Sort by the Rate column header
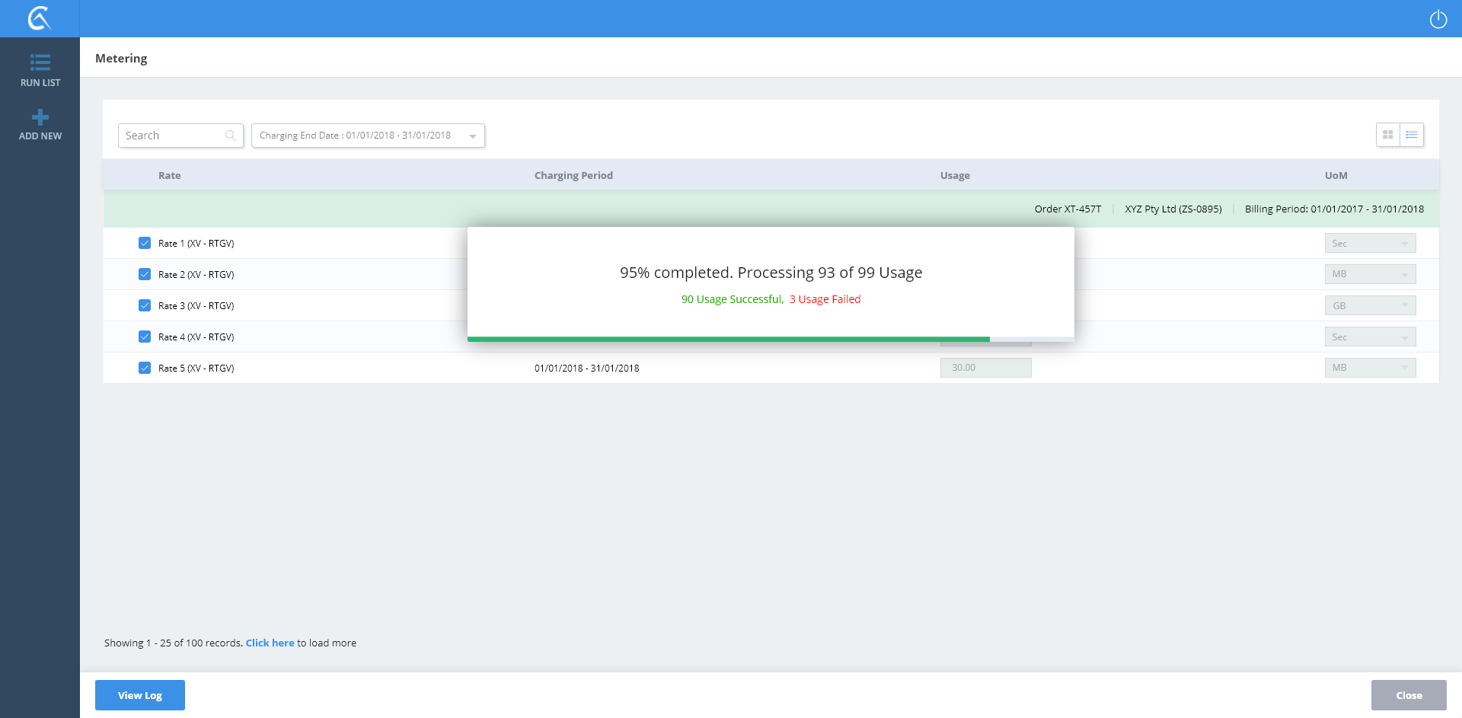This screenshot has height=718, width=1462. tap(169, 175)
